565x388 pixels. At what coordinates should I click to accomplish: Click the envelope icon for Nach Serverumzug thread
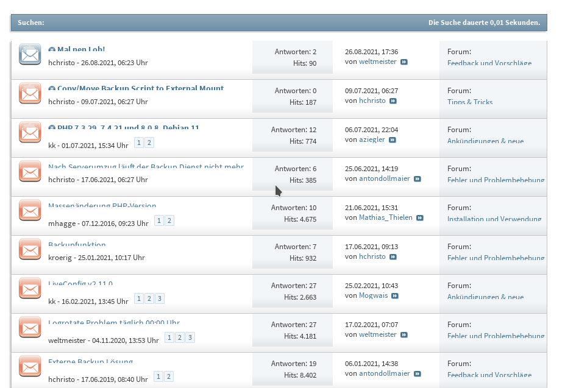tap(30, 172)
